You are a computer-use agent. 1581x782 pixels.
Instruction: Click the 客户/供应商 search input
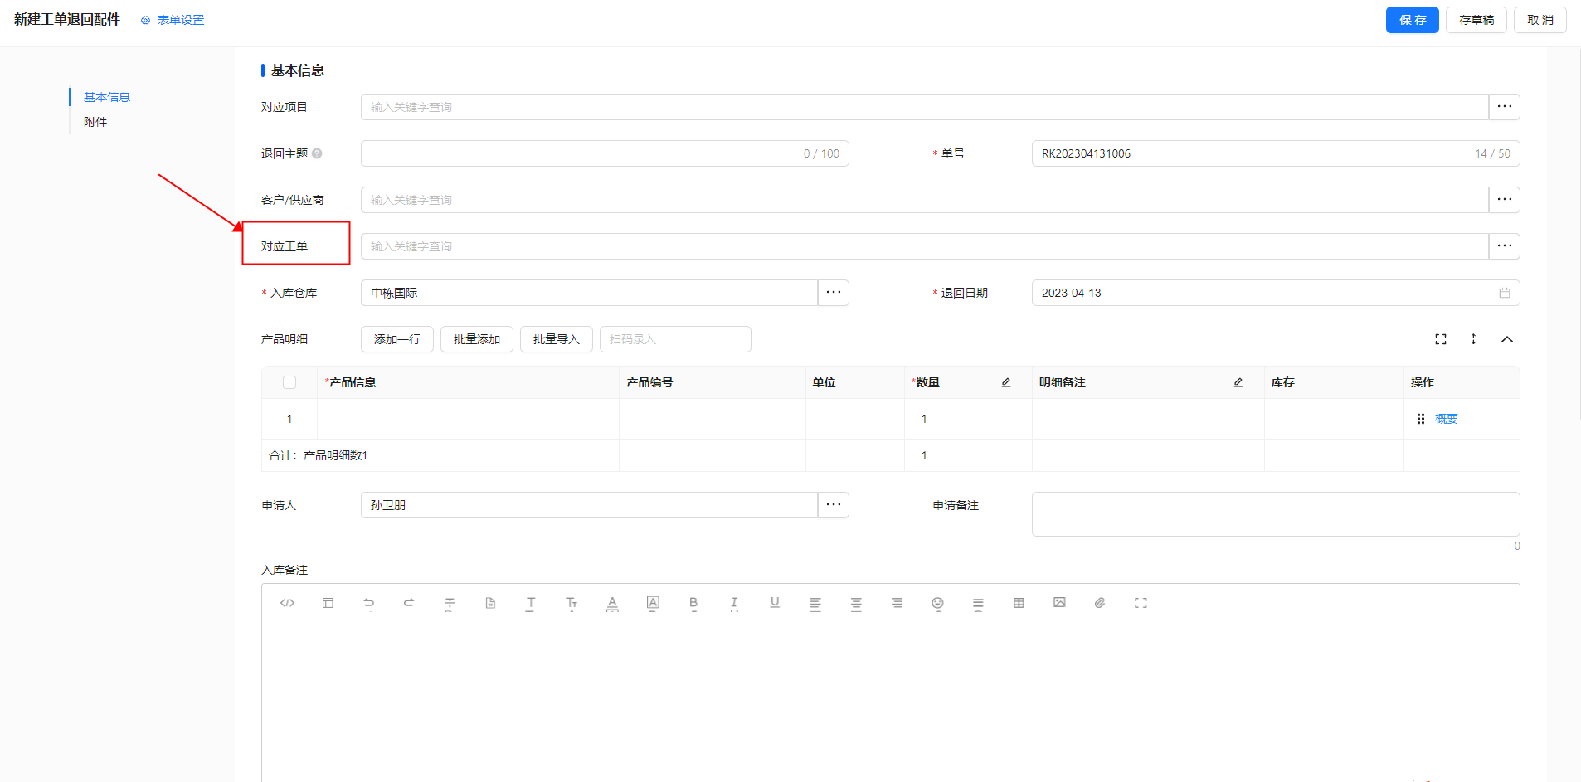click(x=925, y=200)
